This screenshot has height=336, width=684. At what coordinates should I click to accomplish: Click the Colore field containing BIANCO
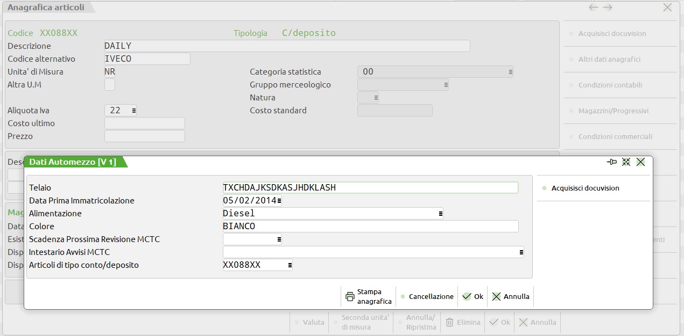[370, 227]
